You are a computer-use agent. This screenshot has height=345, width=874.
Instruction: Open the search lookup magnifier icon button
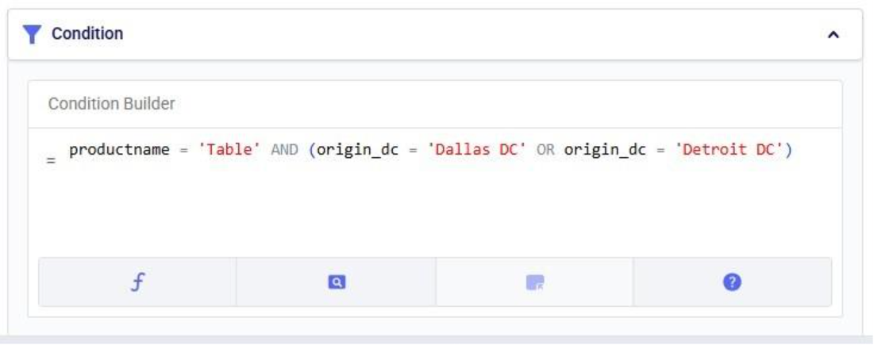336,282
